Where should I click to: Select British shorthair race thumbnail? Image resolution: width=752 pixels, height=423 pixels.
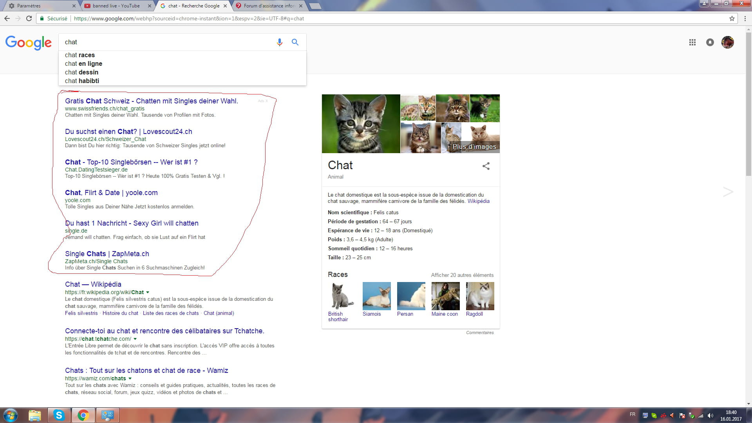342,296
